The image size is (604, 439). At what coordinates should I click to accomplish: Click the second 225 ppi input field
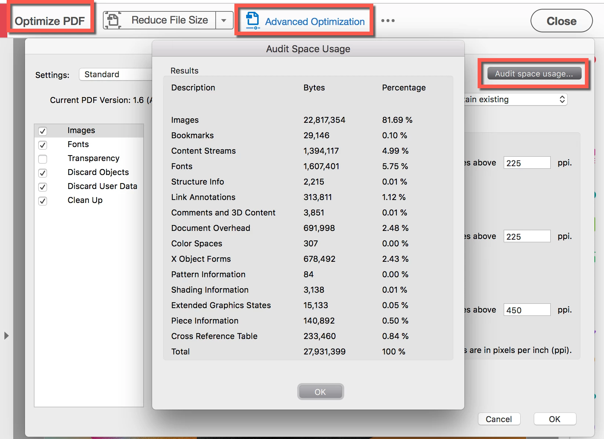[x=527, y=236]
